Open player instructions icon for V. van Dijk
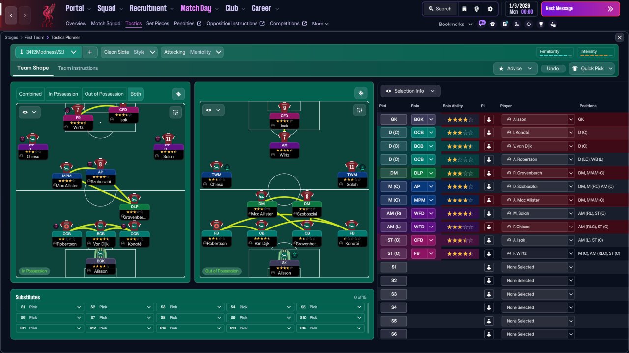 pyautogui.click(x=488, y=146)
